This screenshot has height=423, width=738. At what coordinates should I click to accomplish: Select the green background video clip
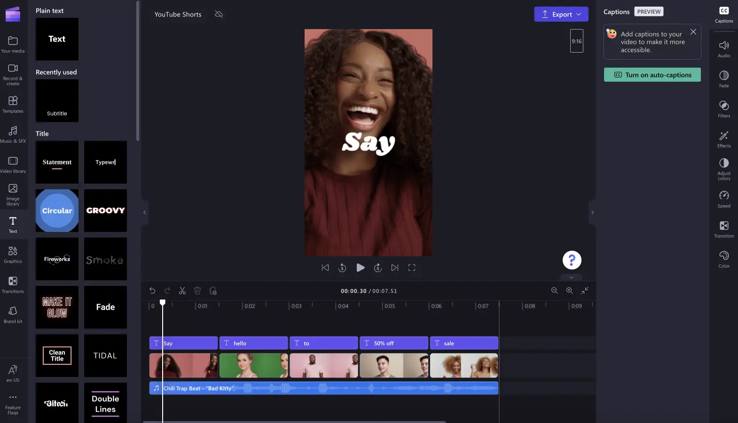click(x=253, y=366)
